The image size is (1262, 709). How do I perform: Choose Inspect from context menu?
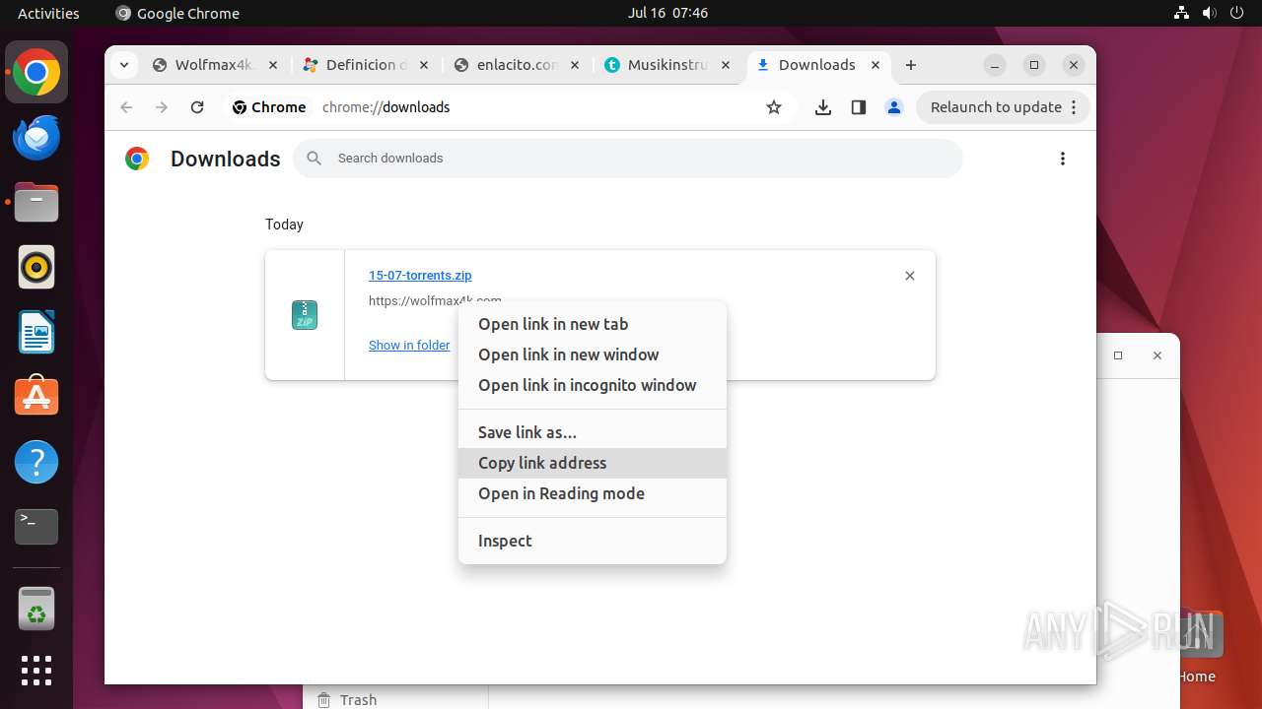pyautogui.click(x=593, y=541)
